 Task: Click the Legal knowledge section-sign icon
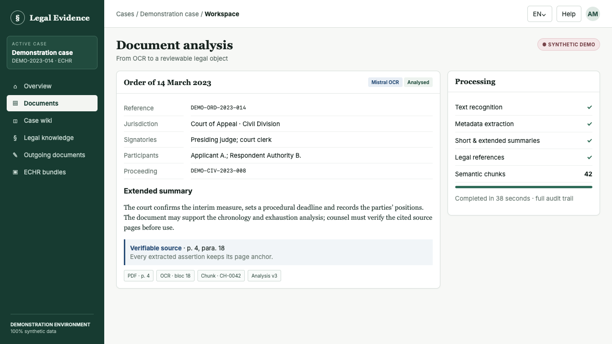click(15, 138)
